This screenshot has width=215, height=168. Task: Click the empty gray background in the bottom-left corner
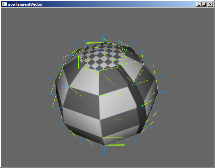(x=20, y=152)
